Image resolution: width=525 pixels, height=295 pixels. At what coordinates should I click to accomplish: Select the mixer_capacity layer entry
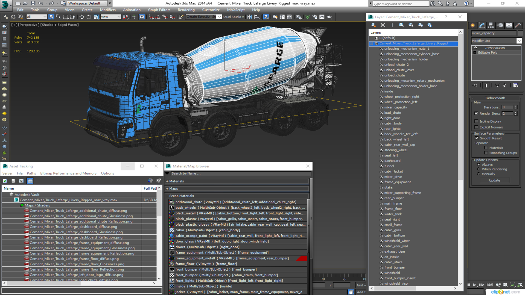pyautogui.click(x=395, y=107)
